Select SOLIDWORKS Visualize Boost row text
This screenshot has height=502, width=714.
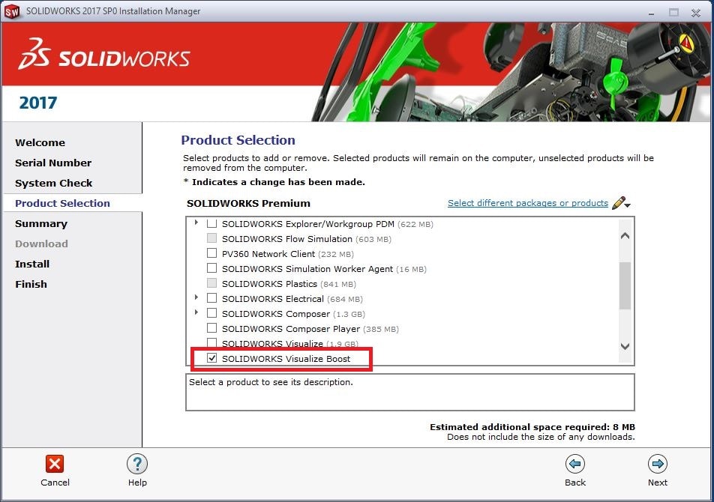286,359
